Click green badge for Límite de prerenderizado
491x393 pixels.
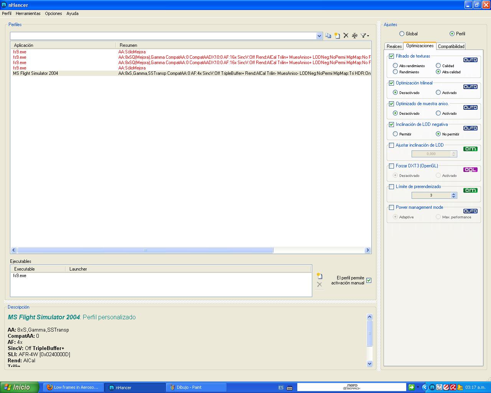[x=470, y=190]
